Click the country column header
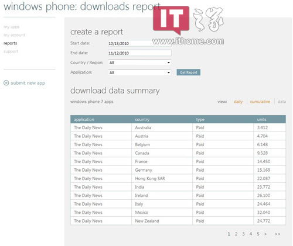The width and height of the screenshot is (293, 246). coord(142,119)
